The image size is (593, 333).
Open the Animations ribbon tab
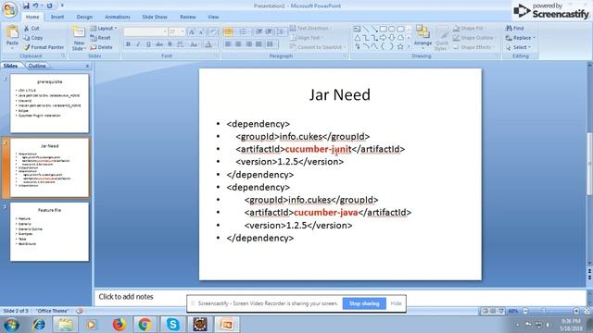[x=118, y=17]
